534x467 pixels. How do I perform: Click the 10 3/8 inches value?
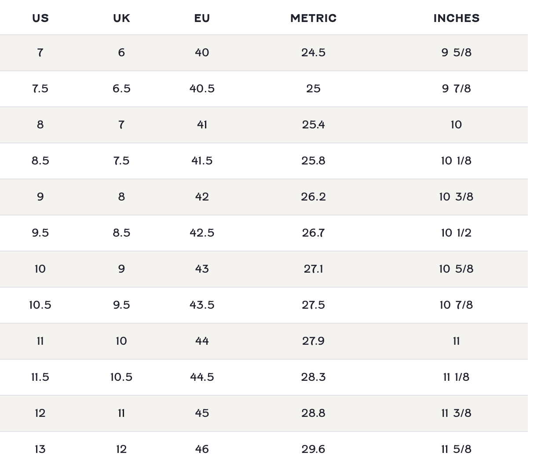click(456, 197)
